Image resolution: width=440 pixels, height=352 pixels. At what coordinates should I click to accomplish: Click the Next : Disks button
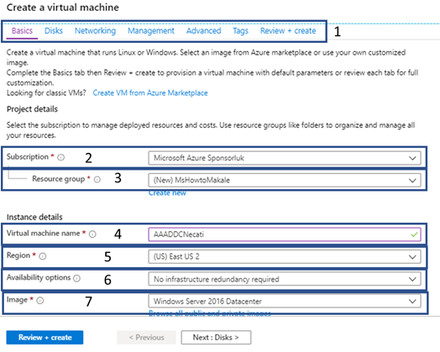click(x=216, y=338)
